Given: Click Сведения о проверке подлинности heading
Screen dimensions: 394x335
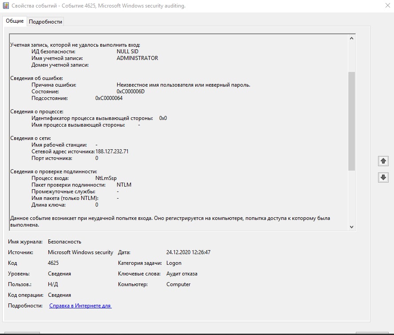Looking at the screenshot, I should [x=54, y=171].
